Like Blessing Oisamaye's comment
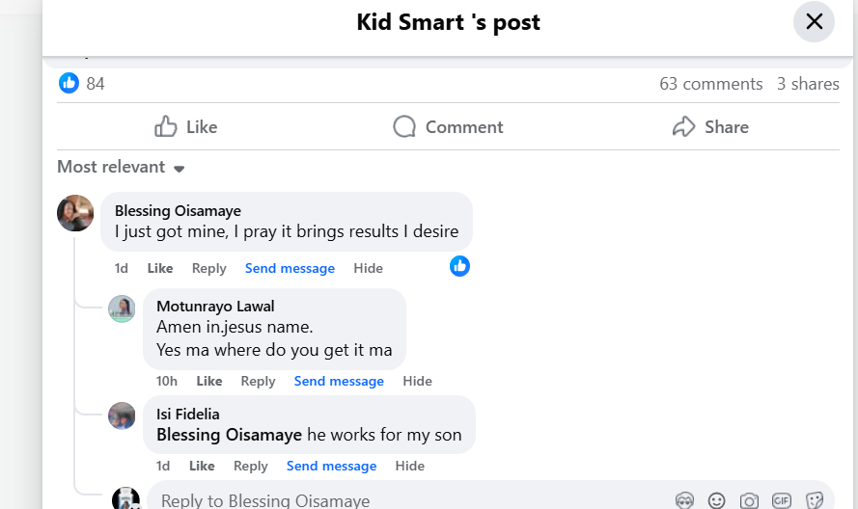Viewport: 858px width, 509px height. tap(160, 268)
